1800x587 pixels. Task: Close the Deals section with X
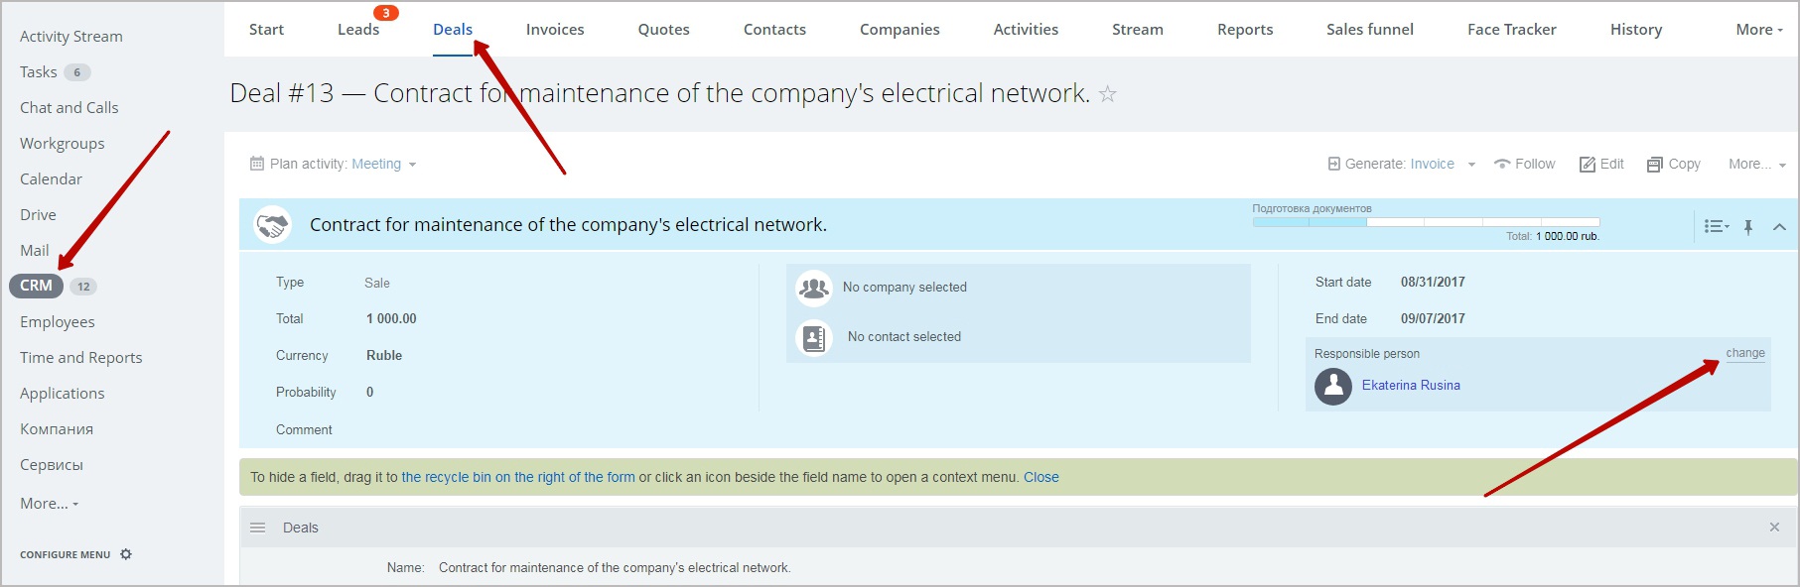(1774, 528)
